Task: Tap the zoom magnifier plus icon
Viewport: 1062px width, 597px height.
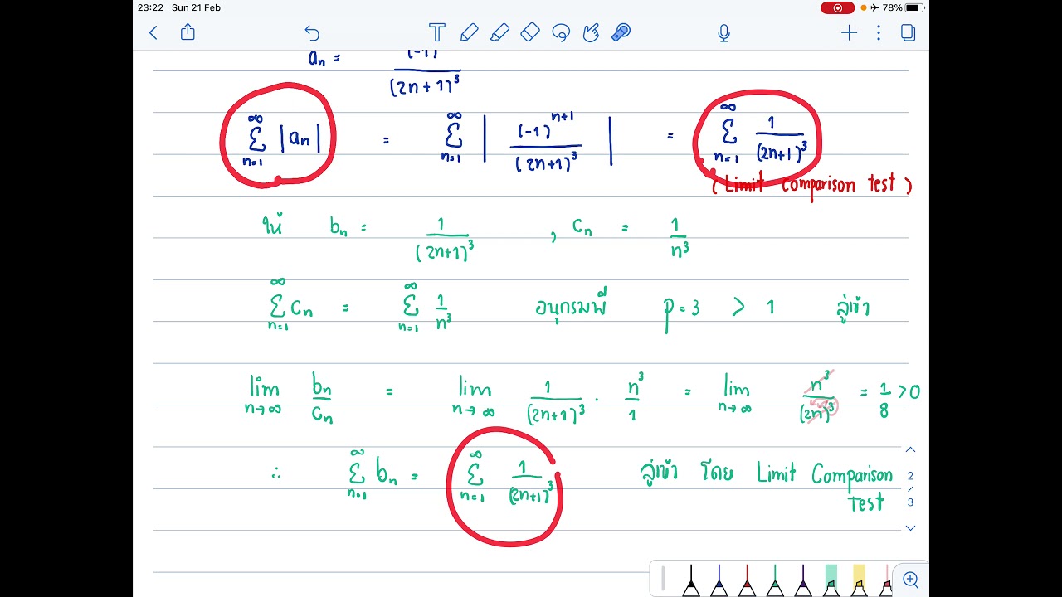Action: coord(910,580)
